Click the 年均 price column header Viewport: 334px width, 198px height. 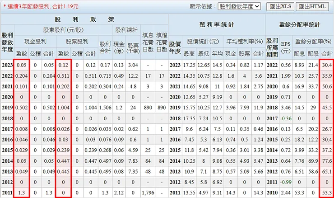pos(217,53)
